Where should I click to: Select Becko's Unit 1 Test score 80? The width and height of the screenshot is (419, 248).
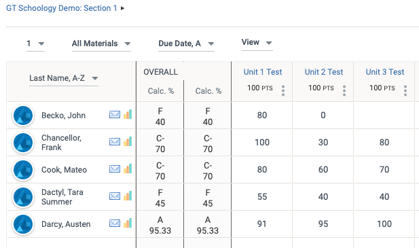[262, 116]
